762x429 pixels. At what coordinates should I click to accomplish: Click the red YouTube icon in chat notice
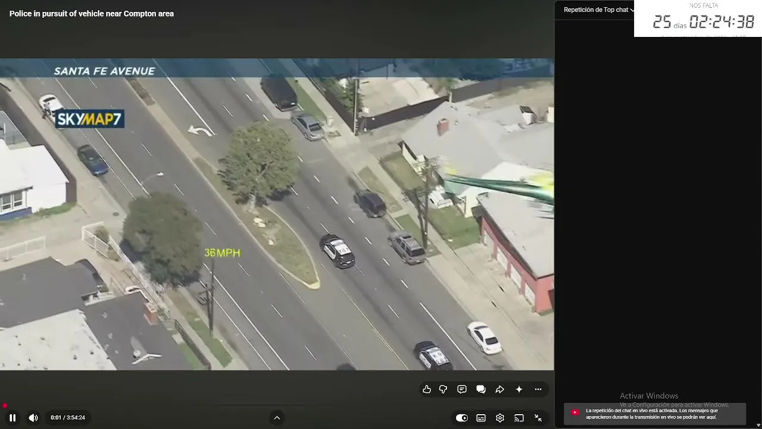click(575, 412)
